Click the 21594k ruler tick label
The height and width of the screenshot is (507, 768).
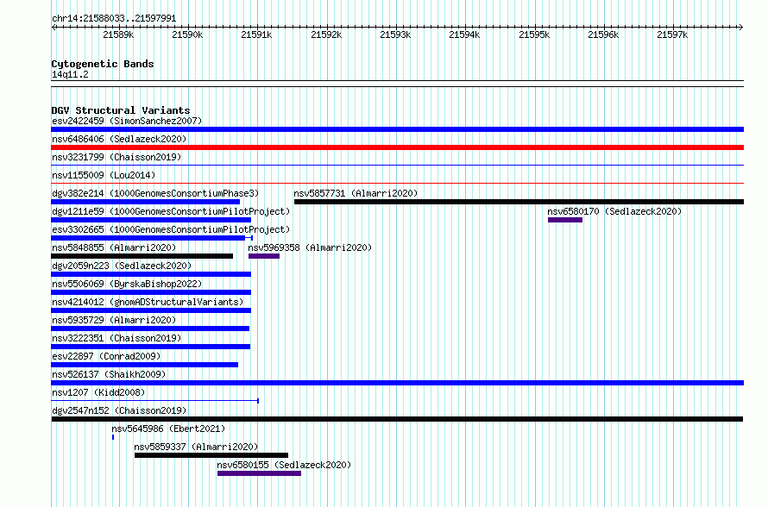464,34
